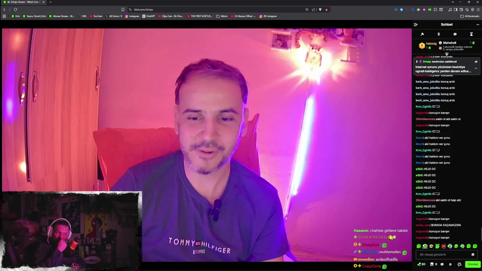The image size is (482, 271).
Task: Open the browser extensions puzzle icon
Action: [x=435, y=9]
